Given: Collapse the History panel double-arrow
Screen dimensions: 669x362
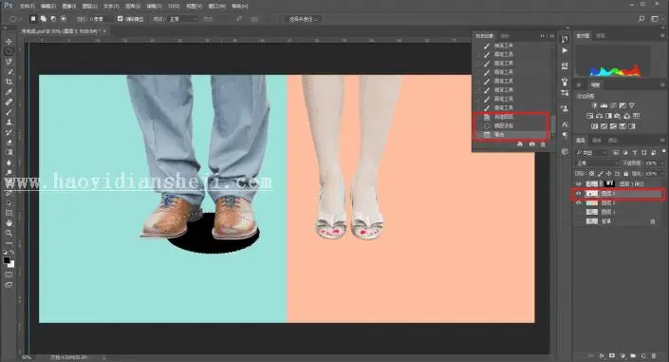Looking at the screenshot, I should 543,36.
